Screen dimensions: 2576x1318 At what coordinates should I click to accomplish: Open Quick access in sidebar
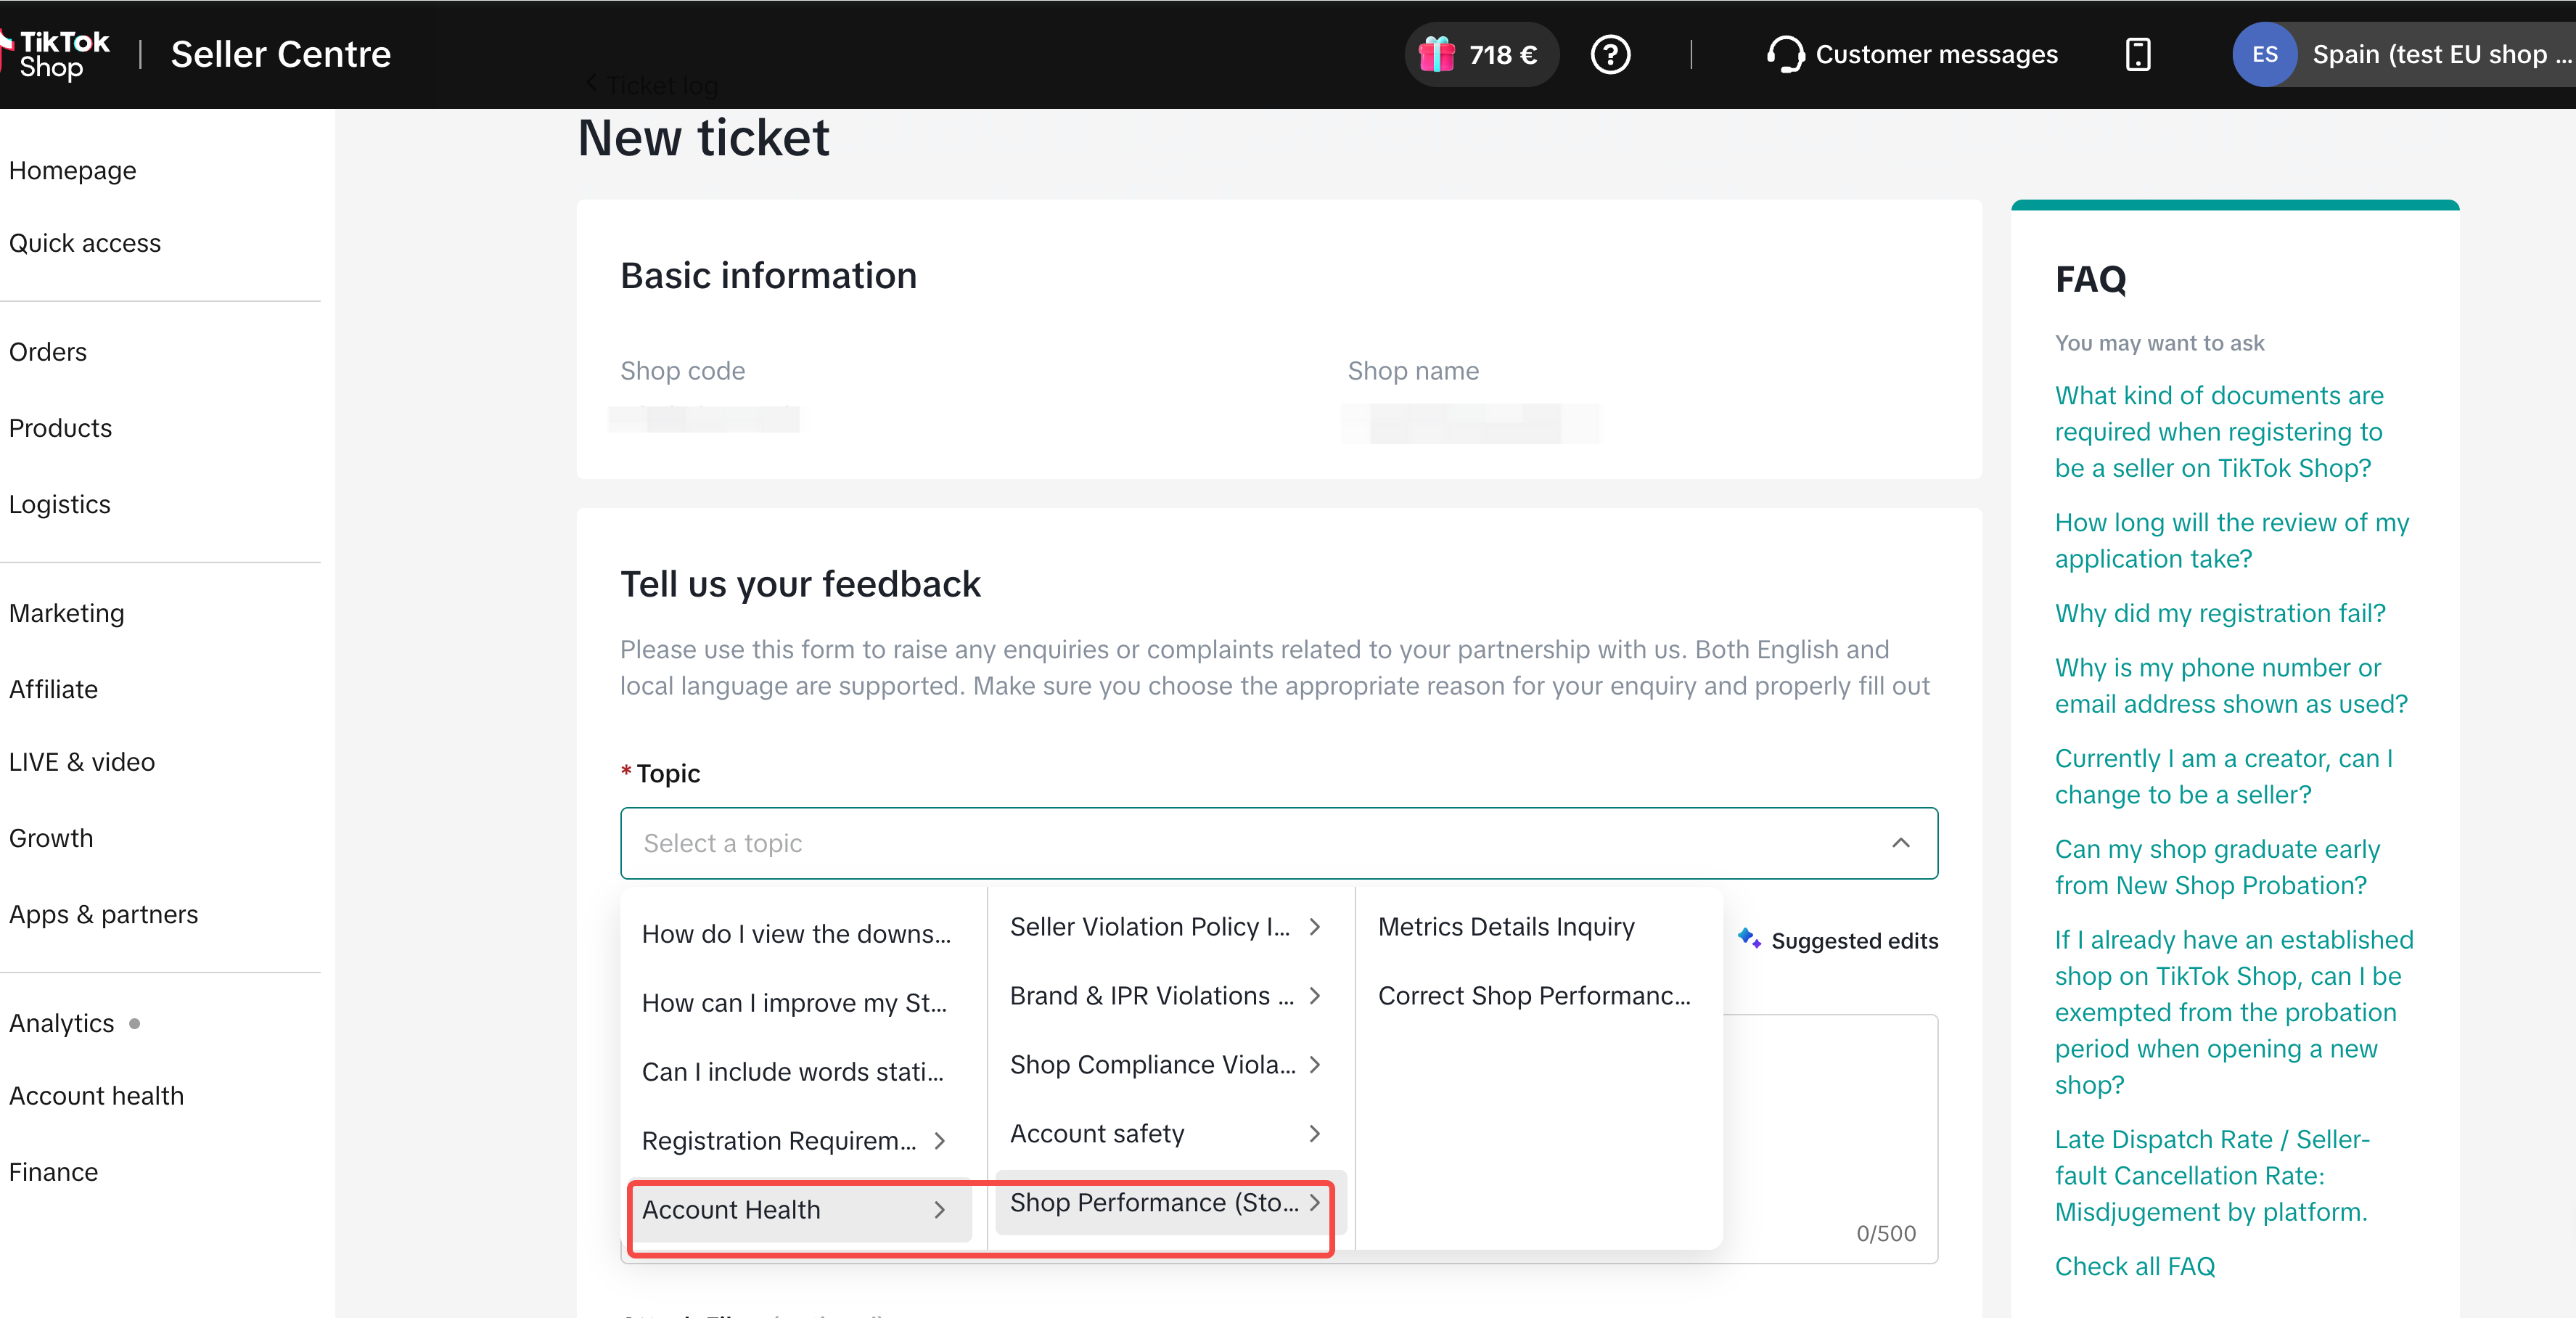[84, 243]
